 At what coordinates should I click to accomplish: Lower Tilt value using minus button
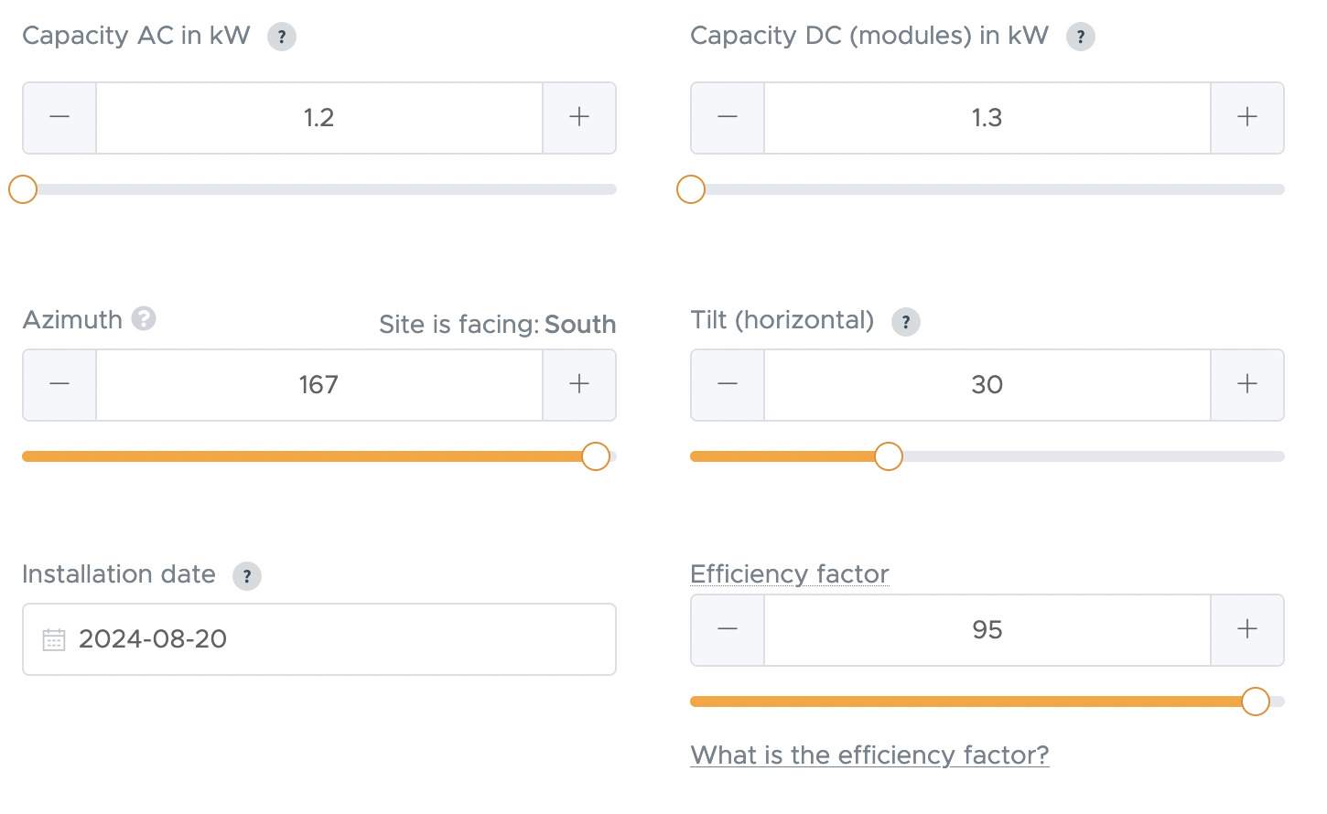pyautogui.click(x=728, y=385)
